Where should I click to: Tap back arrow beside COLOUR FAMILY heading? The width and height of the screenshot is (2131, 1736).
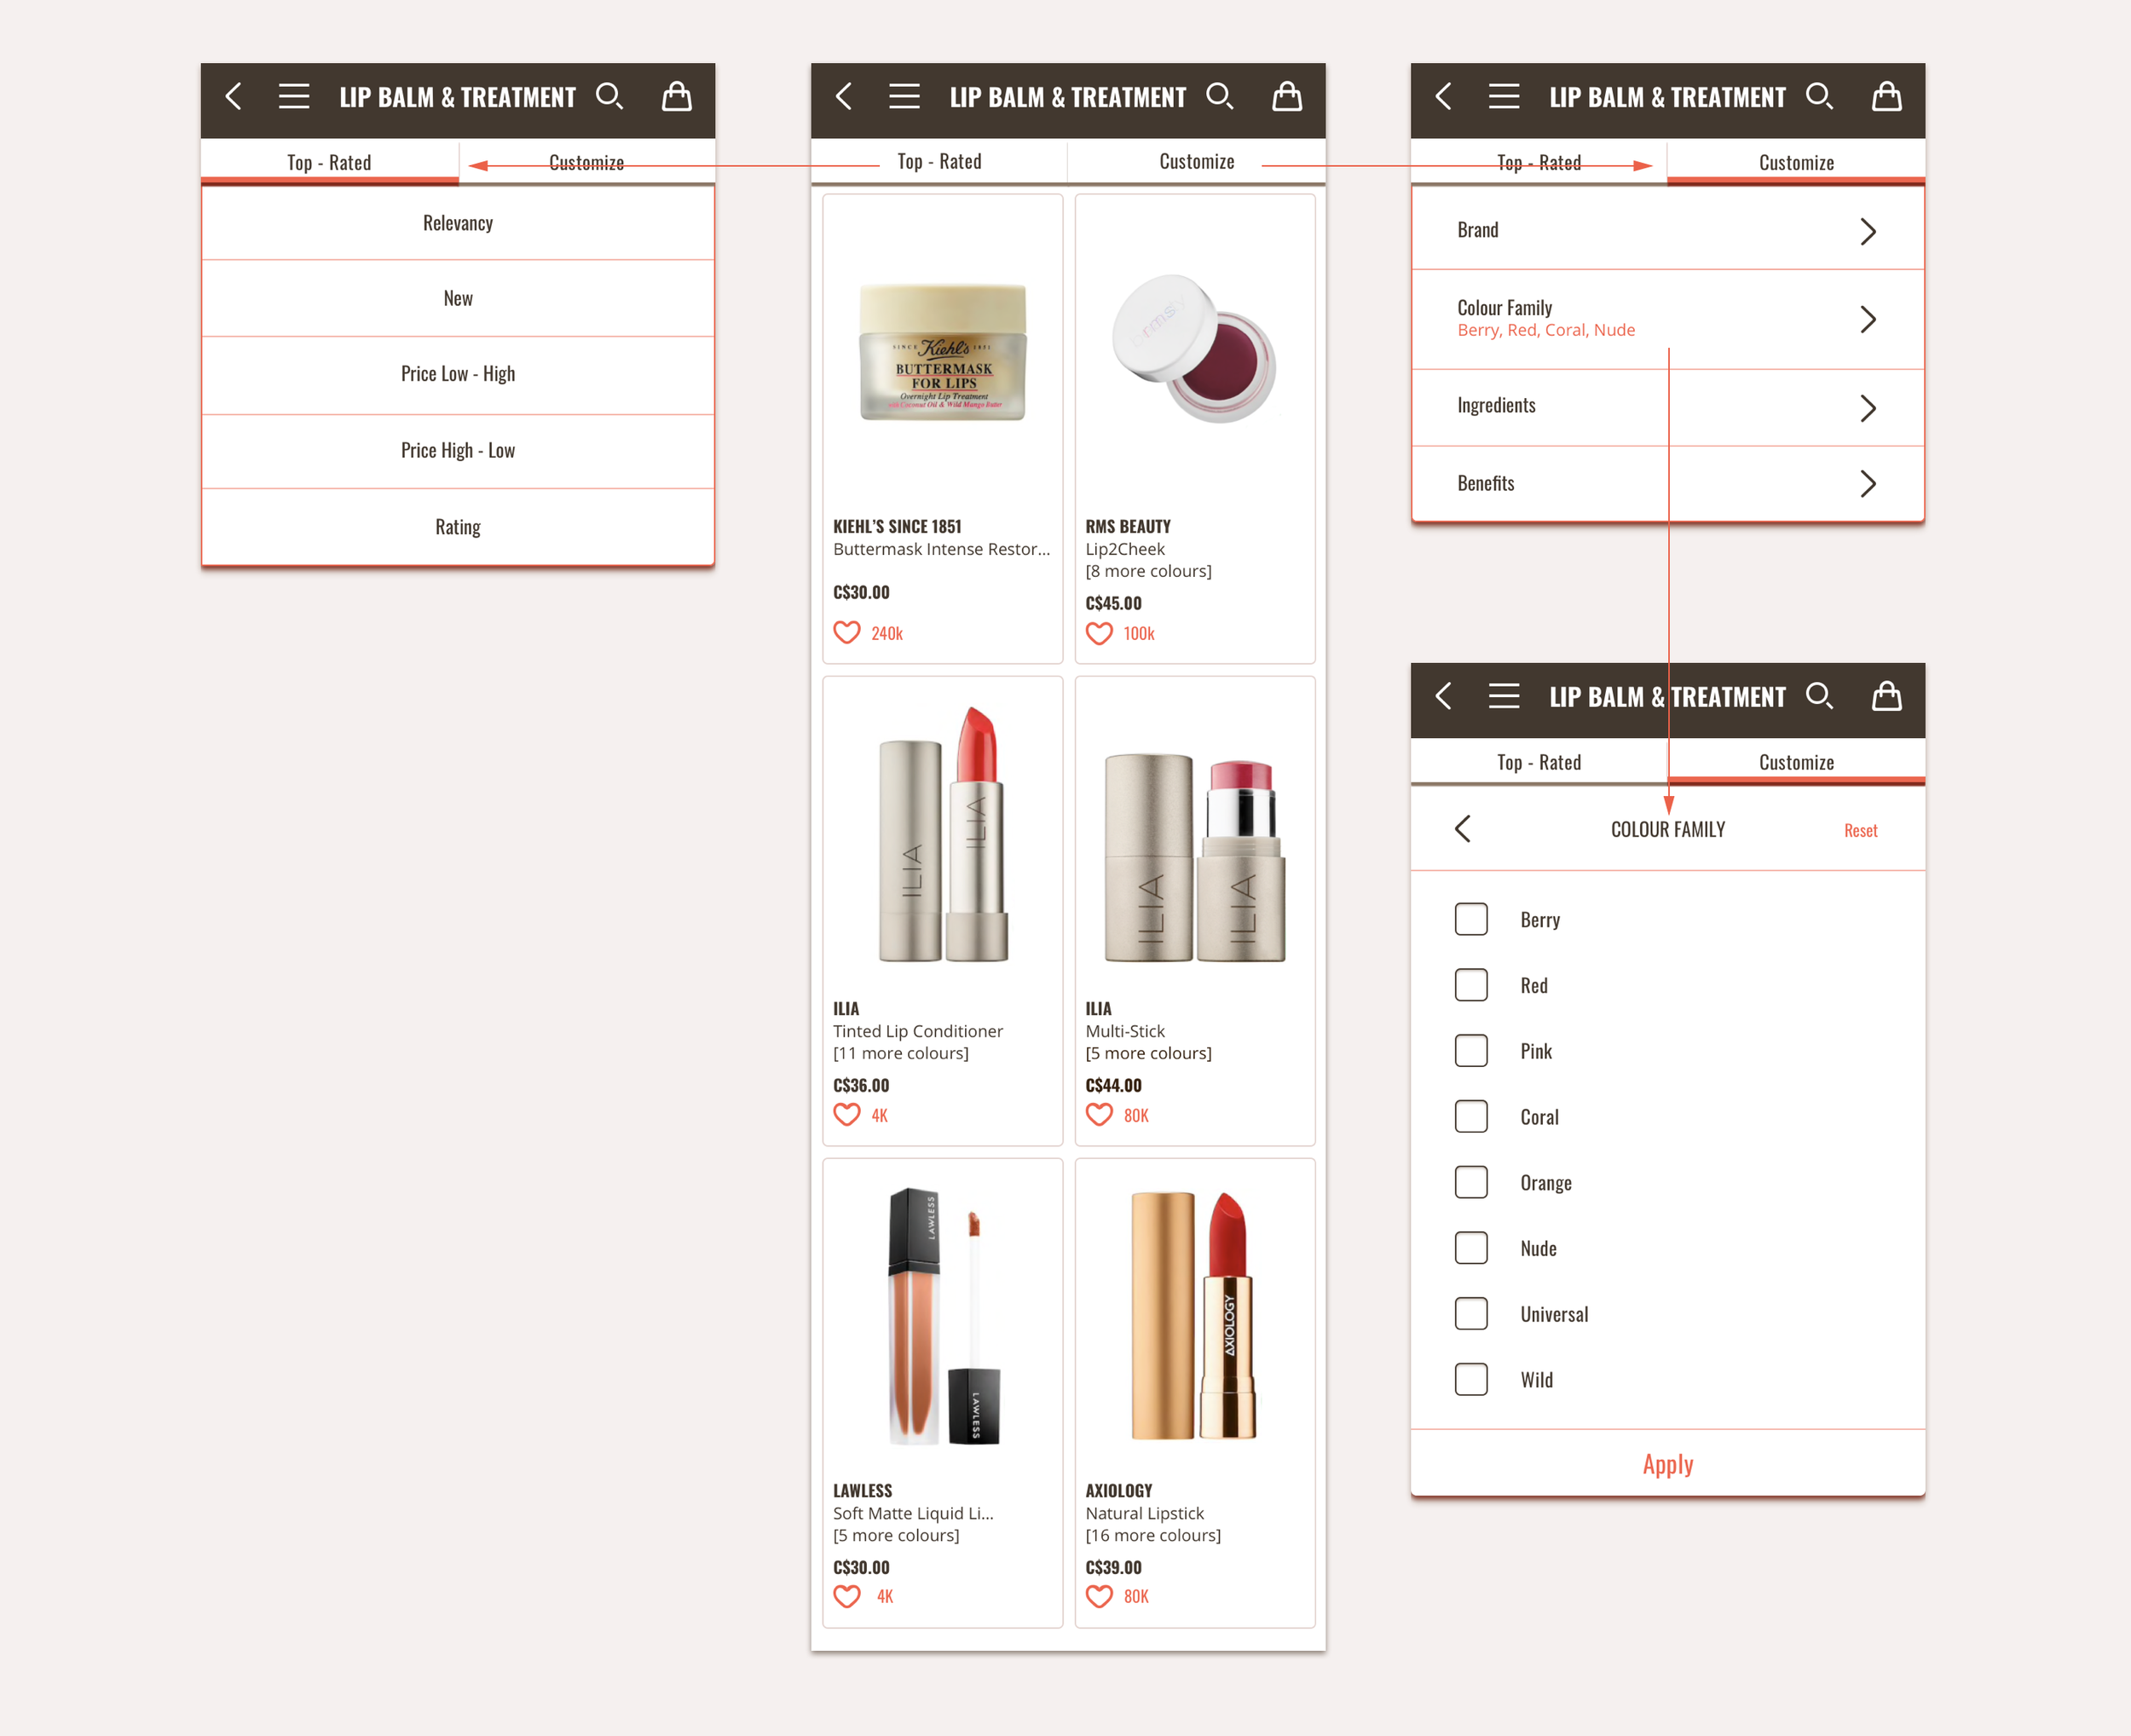coord(1463,829)
